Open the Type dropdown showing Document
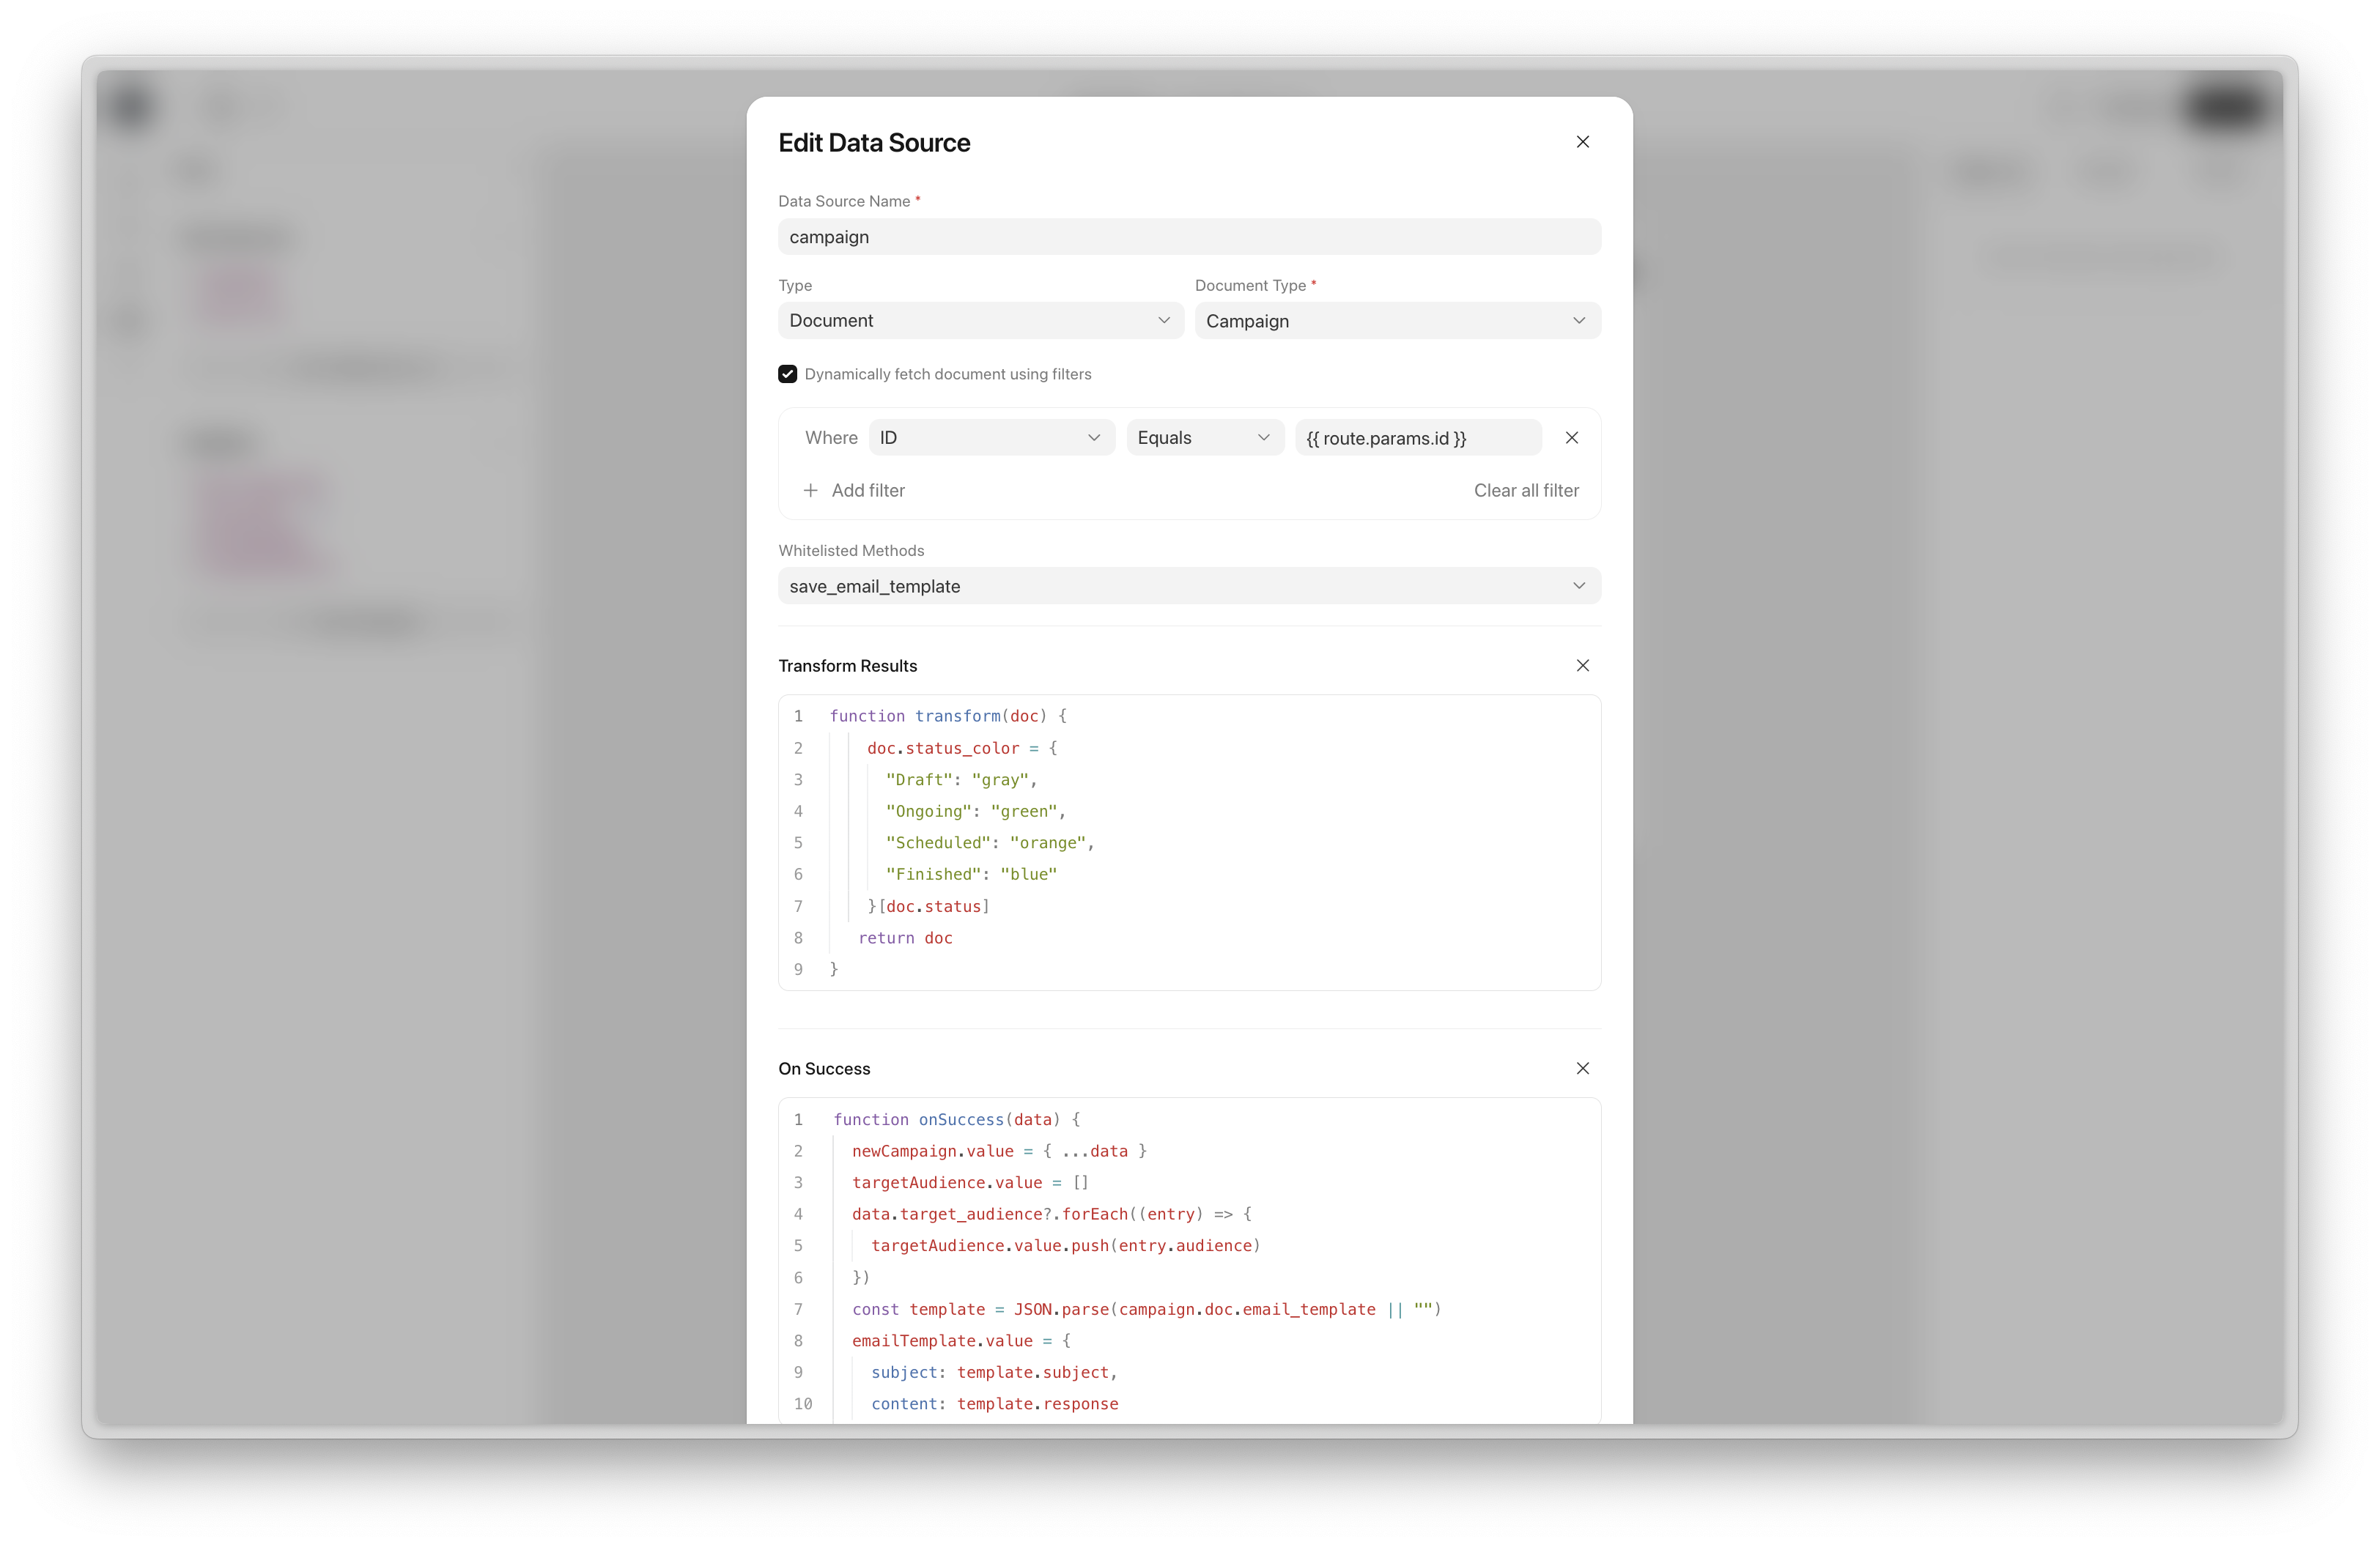The width and height of the screenshot is (2380, 1547). [x=980, y=321]
